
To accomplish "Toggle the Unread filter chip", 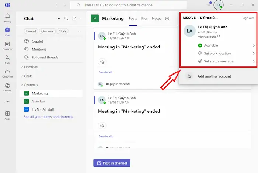I will [x=31, y=31].
